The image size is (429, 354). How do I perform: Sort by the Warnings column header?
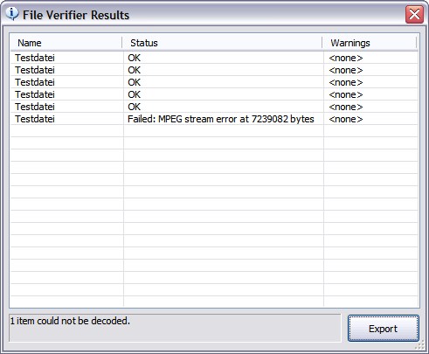point(370,43)
